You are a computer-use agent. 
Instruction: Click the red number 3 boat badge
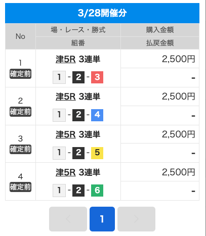tap(97, 77)
